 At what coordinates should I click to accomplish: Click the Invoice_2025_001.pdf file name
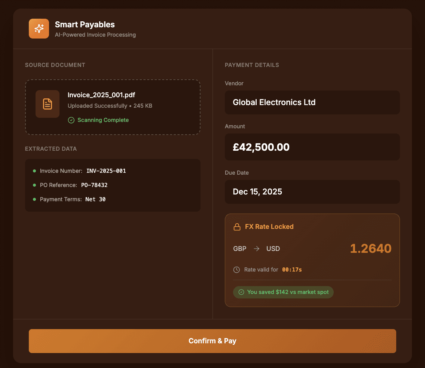101,95
